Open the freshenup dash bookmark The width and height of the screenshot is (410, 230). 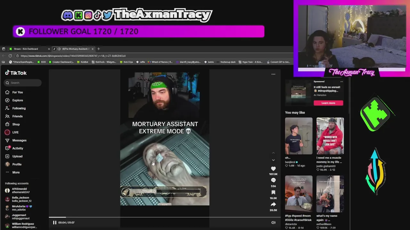(x=226, y=62)
